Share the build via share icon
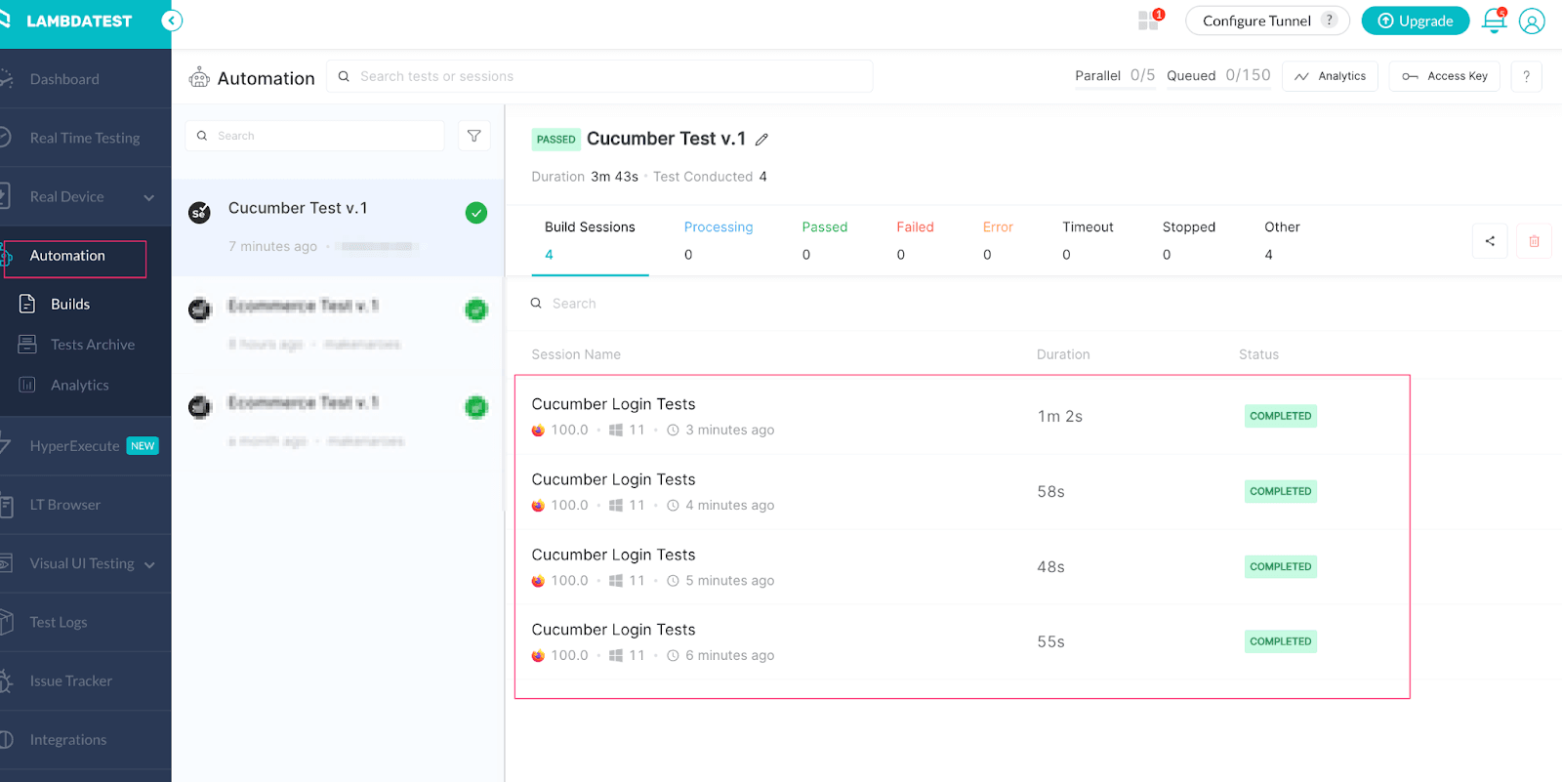The width and height of the screenshot is (1562, 782). (x=1490, y=241)
